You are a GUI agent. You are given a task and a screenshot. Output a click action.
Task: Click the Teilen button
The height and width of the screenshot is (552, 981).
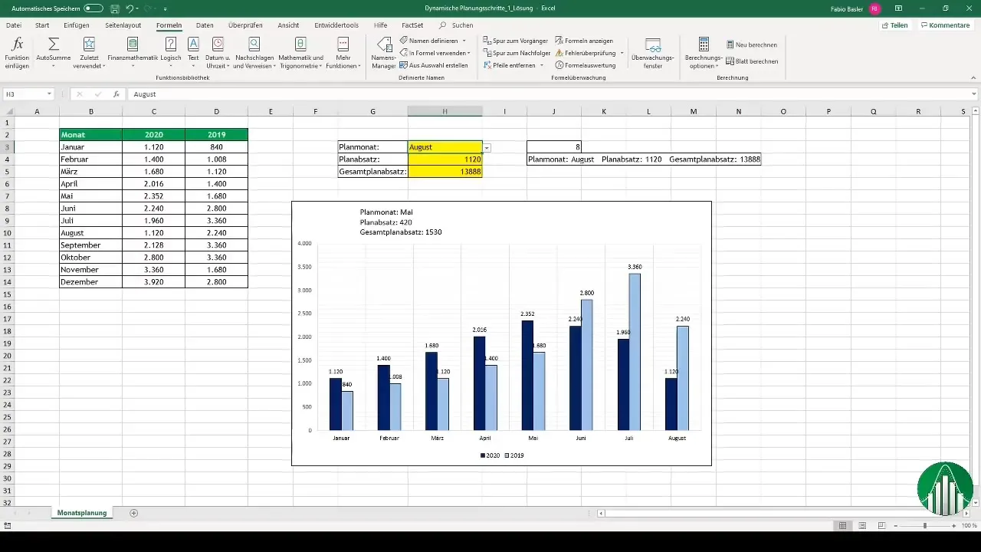(895, 25)
